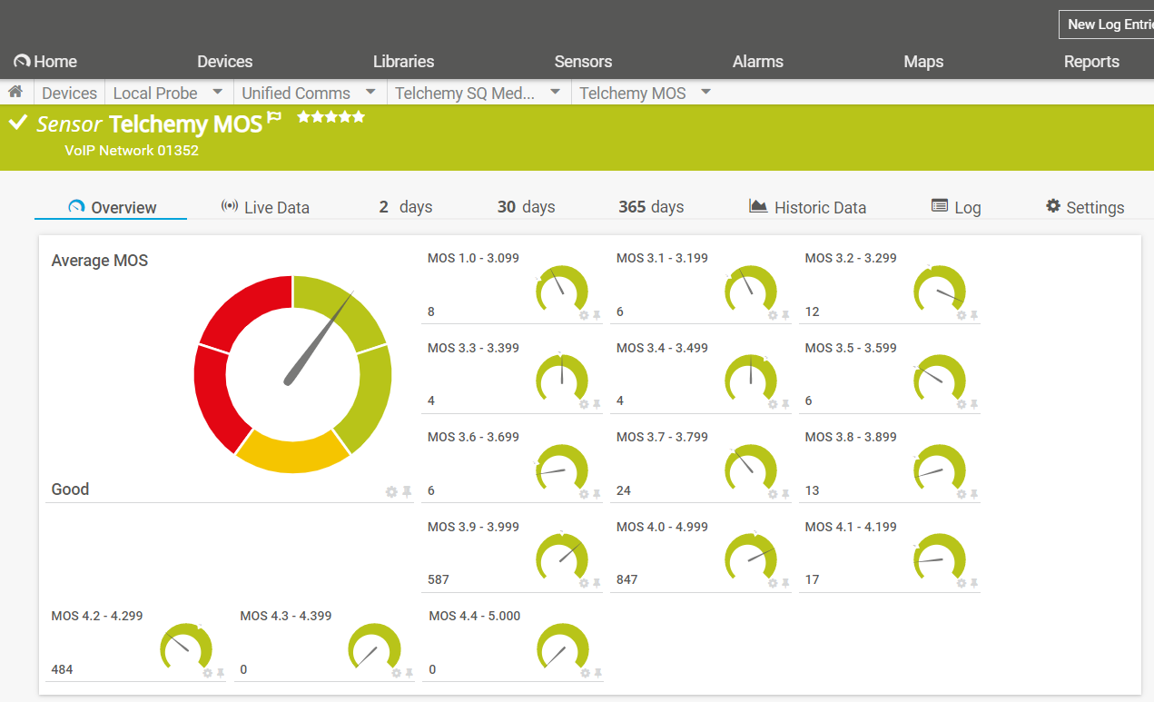Click the MOS 4.0 - 4.999 gauge dial

[751, 556]
